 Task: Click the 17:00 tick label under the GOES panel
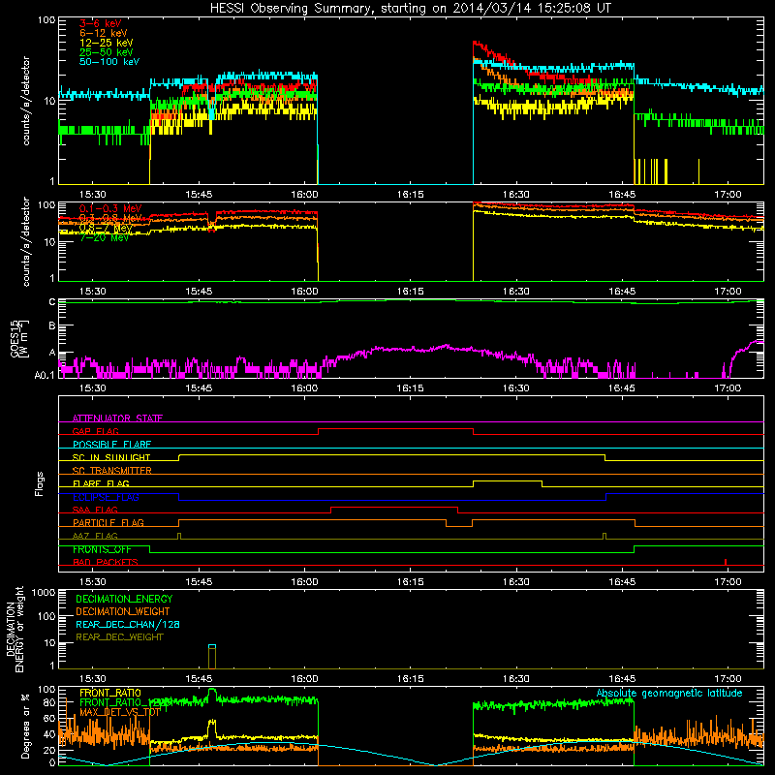[x=728, y=388]
